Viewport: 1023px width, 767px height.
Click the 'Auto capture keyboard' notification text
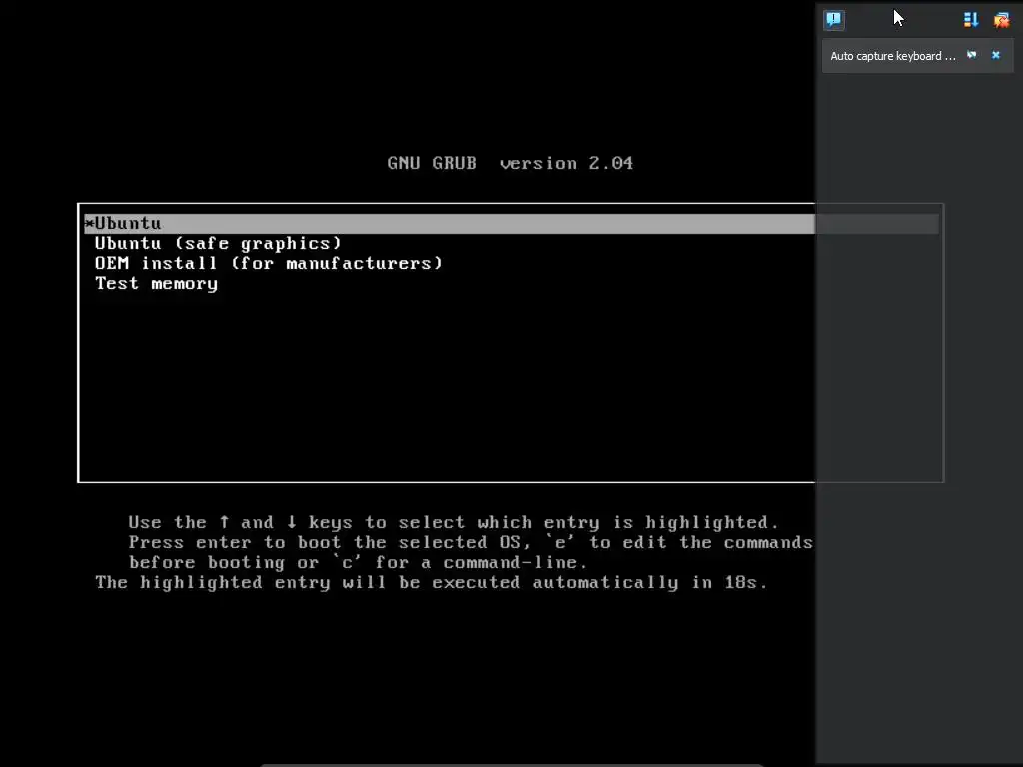[x=892, y=56]
